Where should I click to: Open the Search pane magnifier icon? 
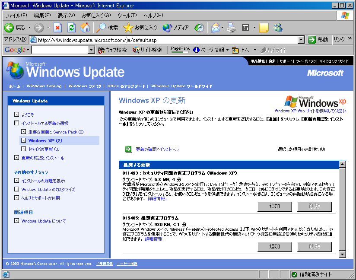pos(101,28)
